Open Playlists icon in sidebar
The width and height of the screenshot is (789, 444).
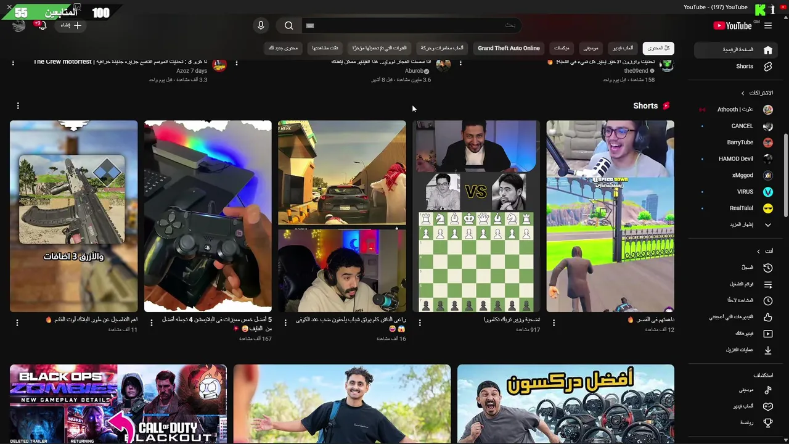tap(768, 284)
